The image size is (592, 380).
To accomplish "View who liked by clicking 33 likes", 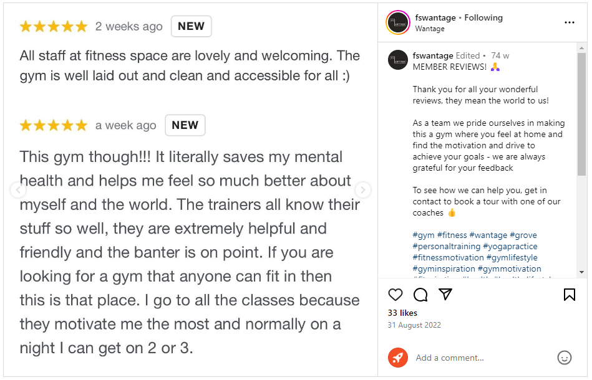I will coord(402,313).
